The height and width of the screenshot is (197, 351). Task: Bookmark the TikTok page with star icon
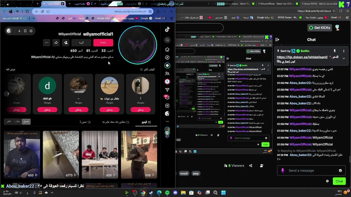[36, 11]
